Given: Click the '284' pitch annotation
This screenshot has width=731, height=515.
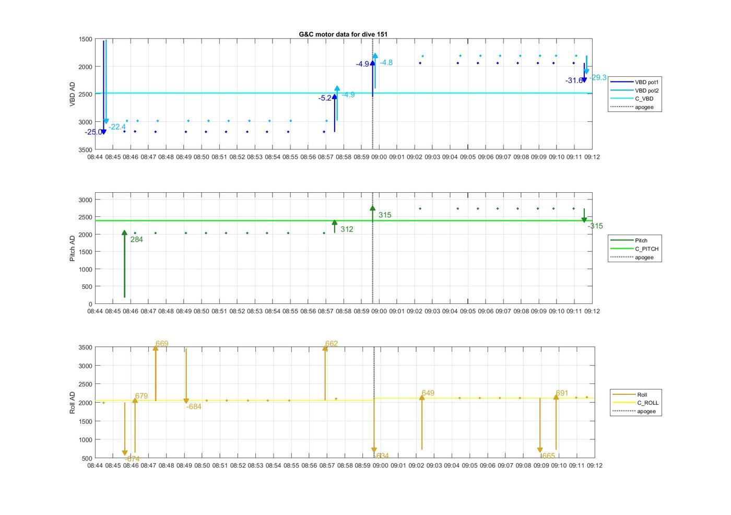Looking at the screenshot, I should point(137,240).
